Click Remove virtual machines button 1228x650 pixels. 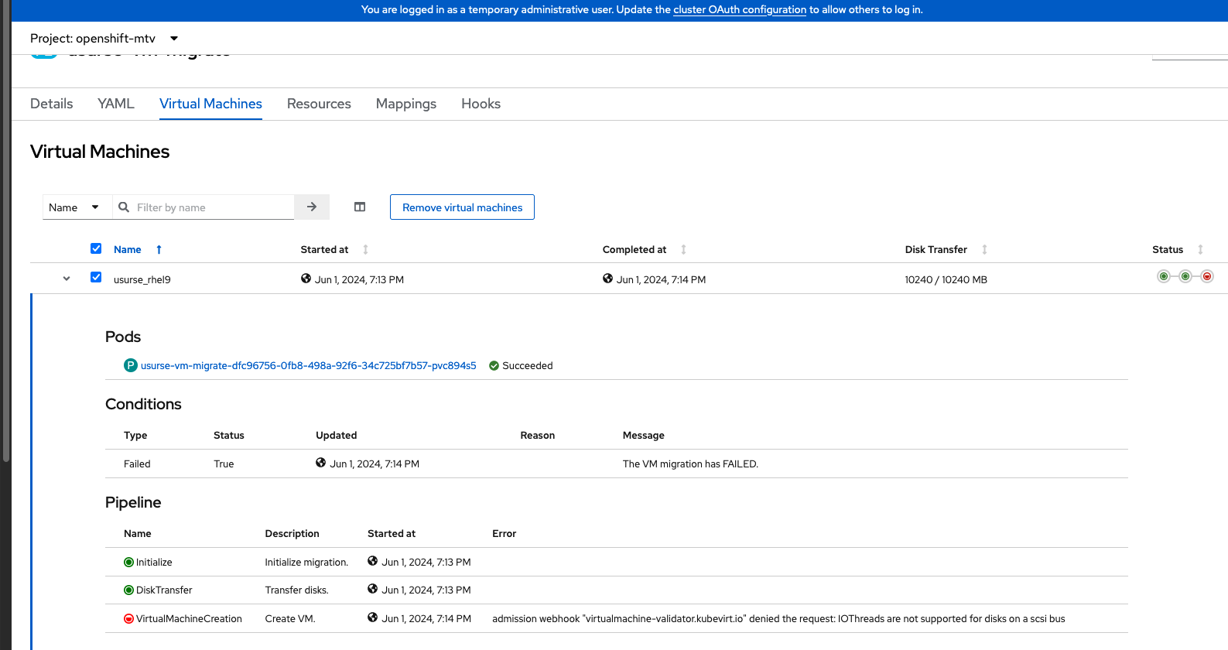pyautogui.click(x=462, y=207)
